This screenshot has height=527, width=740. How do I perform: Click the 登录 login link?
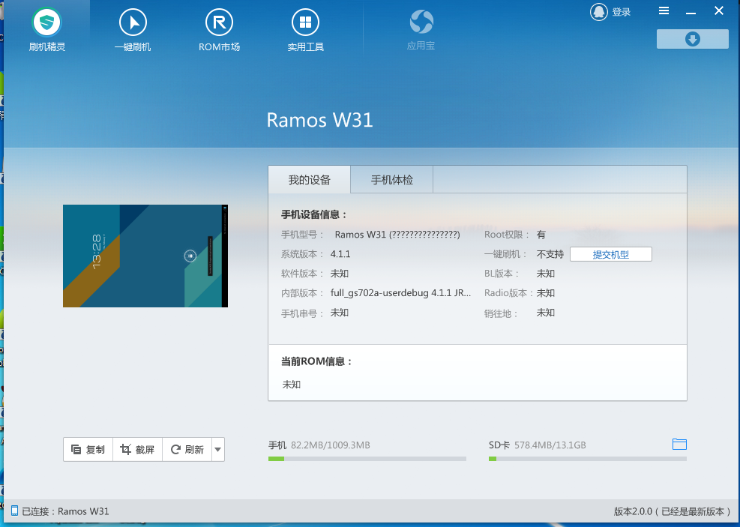(622, 12)
